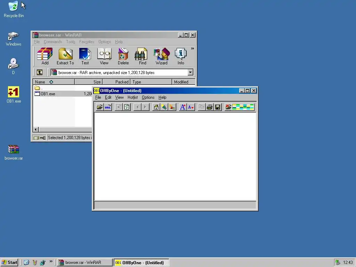Switch to browser.rar - WinRAR taskbar button
356x267 pixels.
tap(84, 262)
